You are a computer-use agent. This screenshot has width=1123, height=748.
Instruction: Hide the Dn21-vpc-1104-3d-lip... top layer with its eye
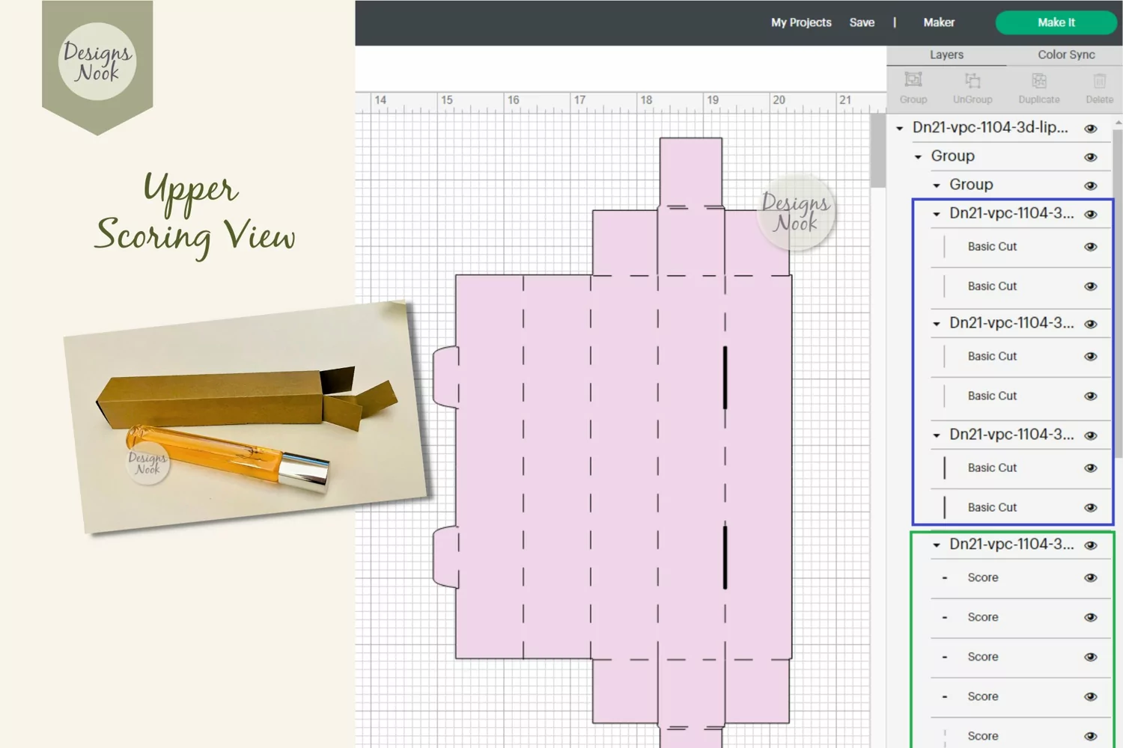tap(1091, 129)
